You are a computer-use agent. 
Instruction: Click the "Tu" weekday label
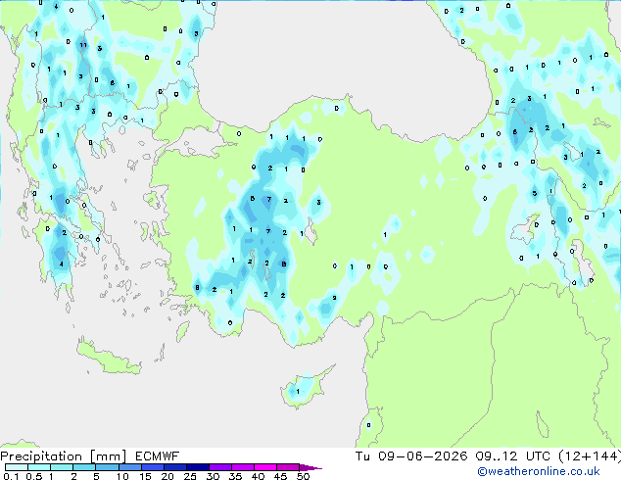pos(362,456)
